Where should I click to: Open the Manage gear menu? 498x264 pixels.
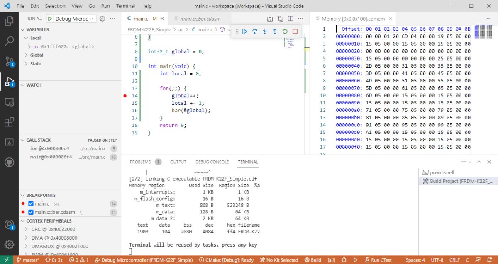coord(9,245)
